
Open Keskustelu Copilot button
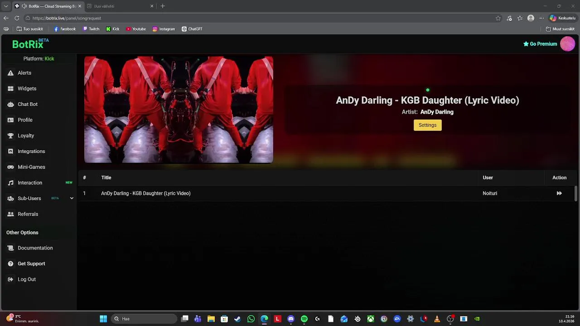pyautogui.click(x=562, y=18)
